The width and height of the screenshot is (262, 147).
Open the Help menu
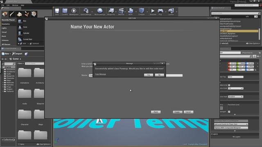click(x=23, y=5)
